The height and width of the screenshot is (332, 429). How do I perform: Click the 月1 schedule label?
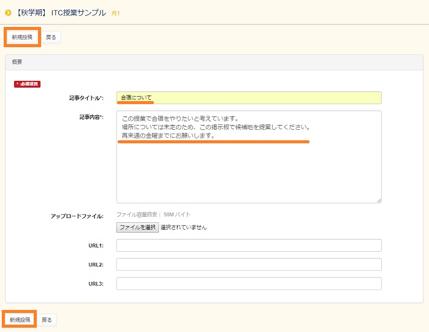point(115,13)
